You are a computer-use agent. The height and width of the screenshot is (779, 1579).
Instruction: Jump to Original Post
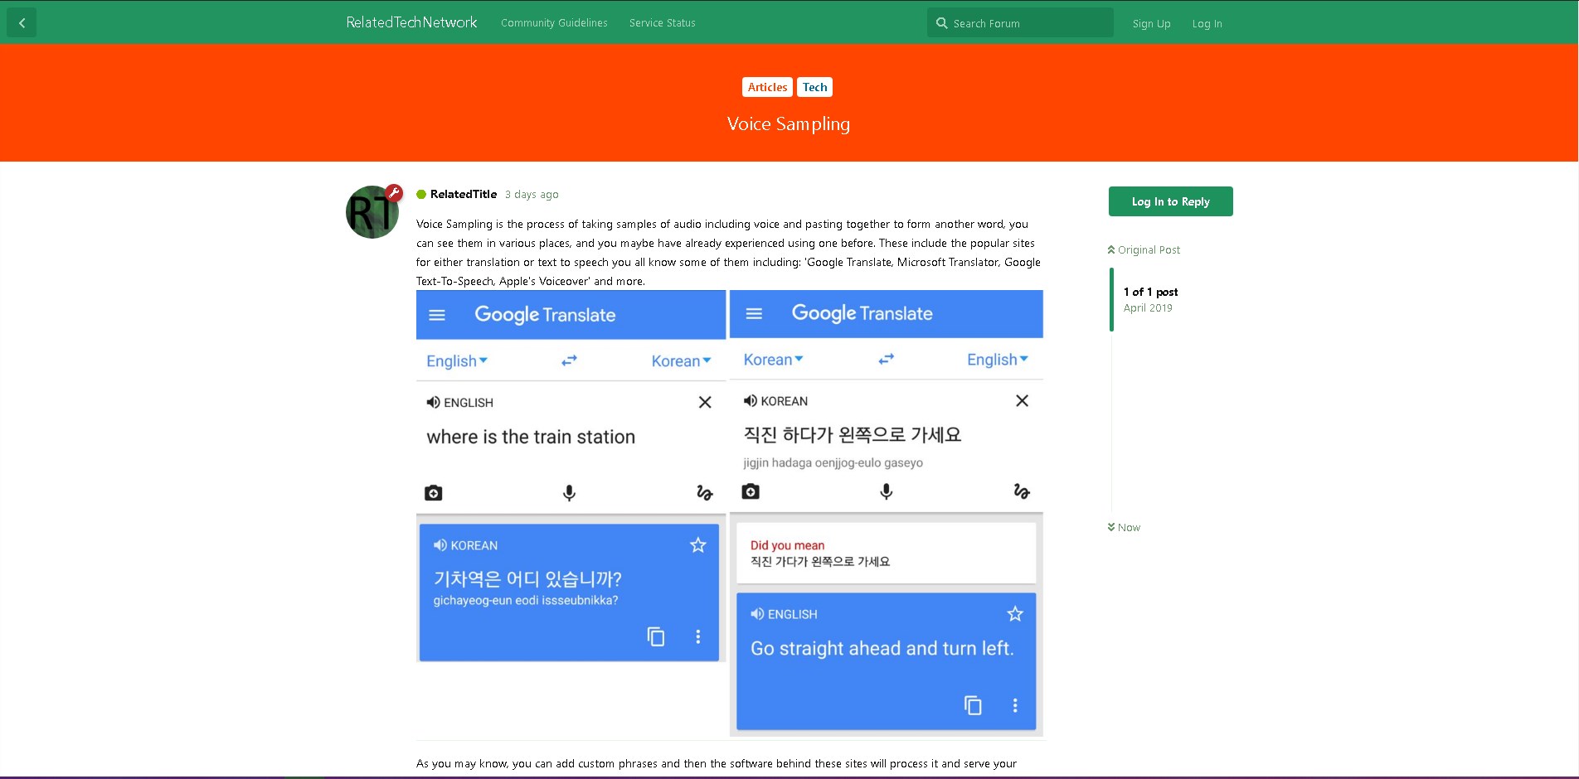click(1144, 249)
